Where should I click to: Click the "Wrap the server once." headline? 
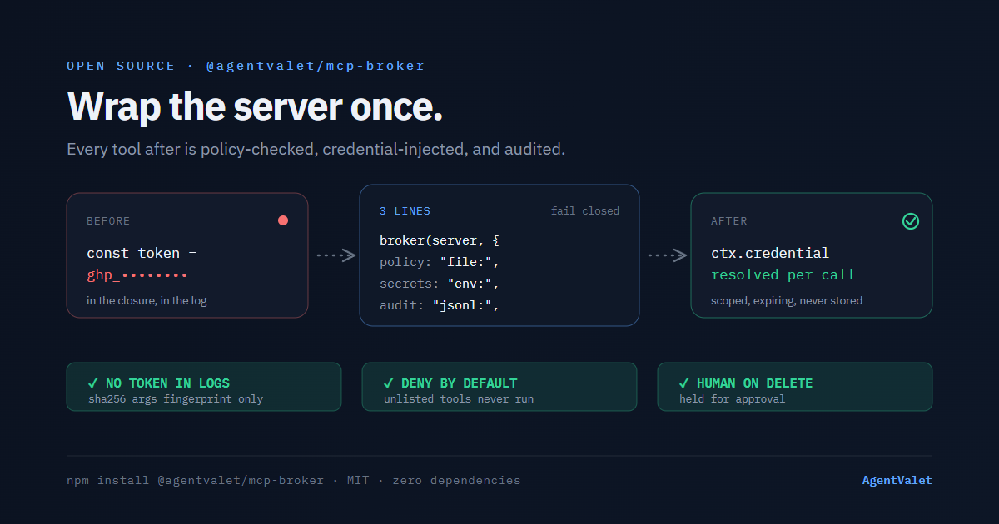255,107
